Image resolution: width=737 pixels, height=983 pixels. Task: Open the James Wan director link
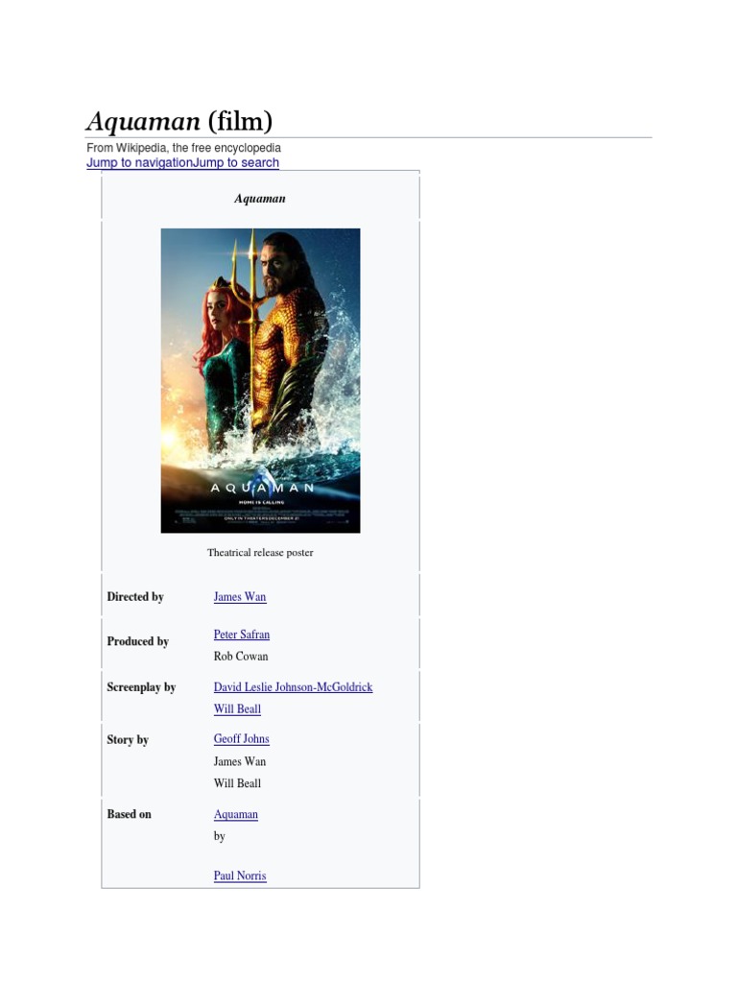pyautogui.click(x=239, y=597)
